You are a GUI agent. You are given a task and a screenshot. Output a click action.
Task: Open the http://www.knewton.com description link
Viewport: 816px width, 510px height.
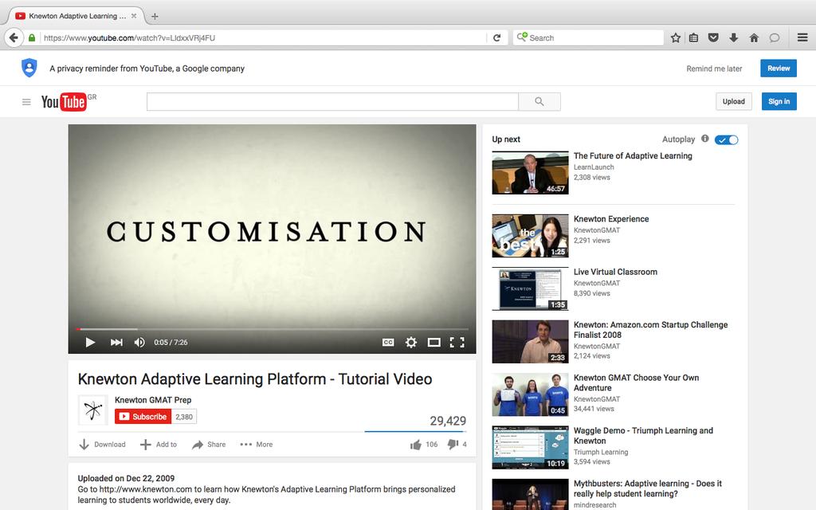[x=146, y=489]
